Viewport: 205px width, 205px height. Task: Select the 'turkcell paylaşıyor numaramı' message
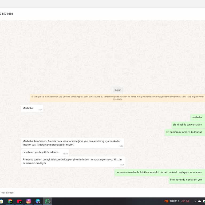click(160, 172)
